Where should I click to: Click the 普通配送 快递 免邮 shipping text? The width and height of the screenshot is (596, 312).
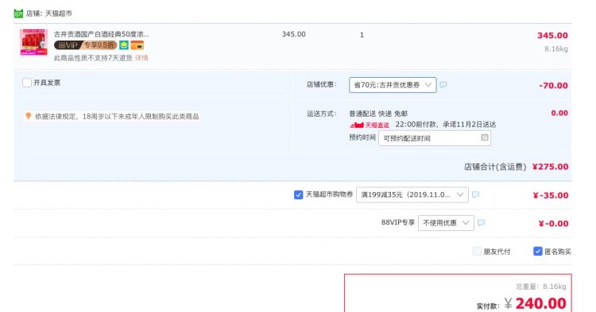tap(378, 114)
